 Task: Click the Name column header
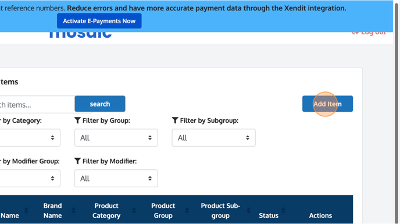point(10,215)
